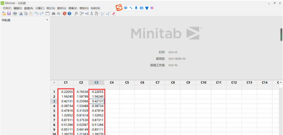Open the Sogou toolbox grid icon
The image size is (283, 135).
[152, 8]
